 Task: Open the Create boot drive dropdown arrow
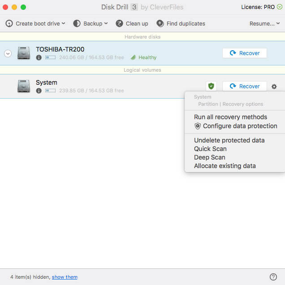pos(64,23)
